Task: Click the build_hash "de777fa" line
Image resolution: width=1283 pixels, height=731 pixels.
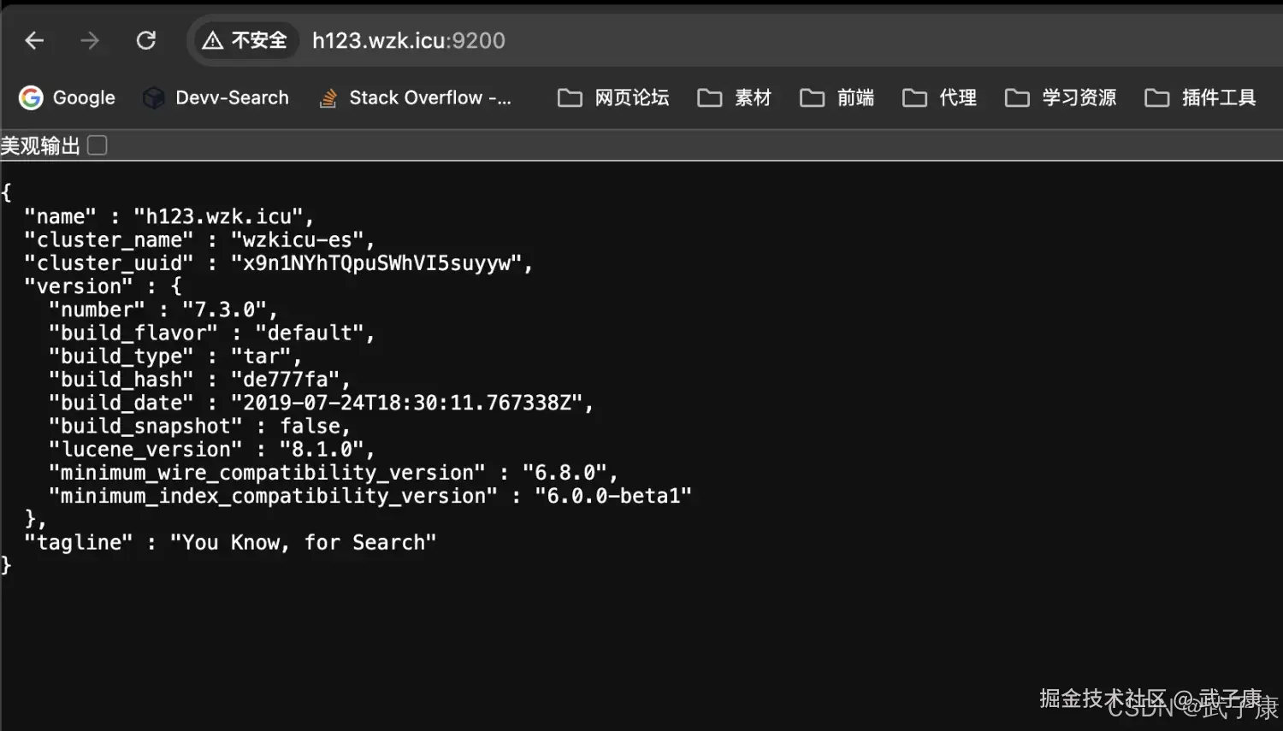Action: coord(199,379)
